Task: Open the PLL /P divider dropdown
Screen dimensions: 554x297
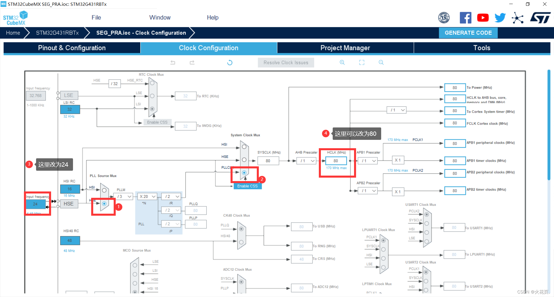Action: pyautogui.click(x=171, y=224)
